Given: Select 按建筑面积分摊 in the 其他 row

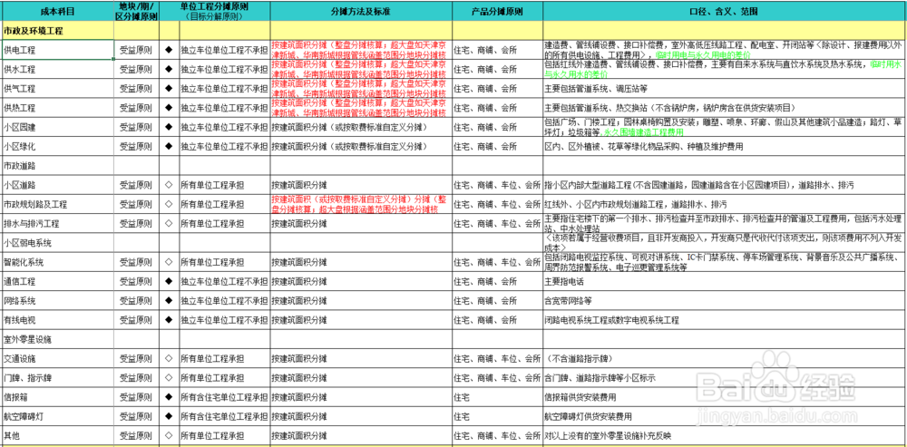Looking at the screenshot, I should click(299, 435).
